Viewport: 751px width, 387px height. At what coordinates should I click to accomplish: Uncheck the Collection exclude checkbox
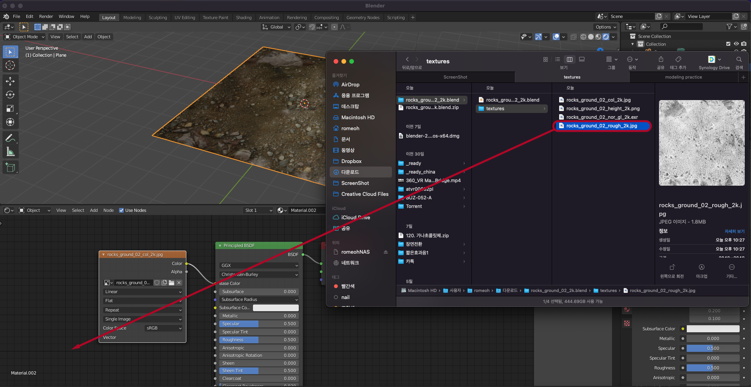[728, 44]
